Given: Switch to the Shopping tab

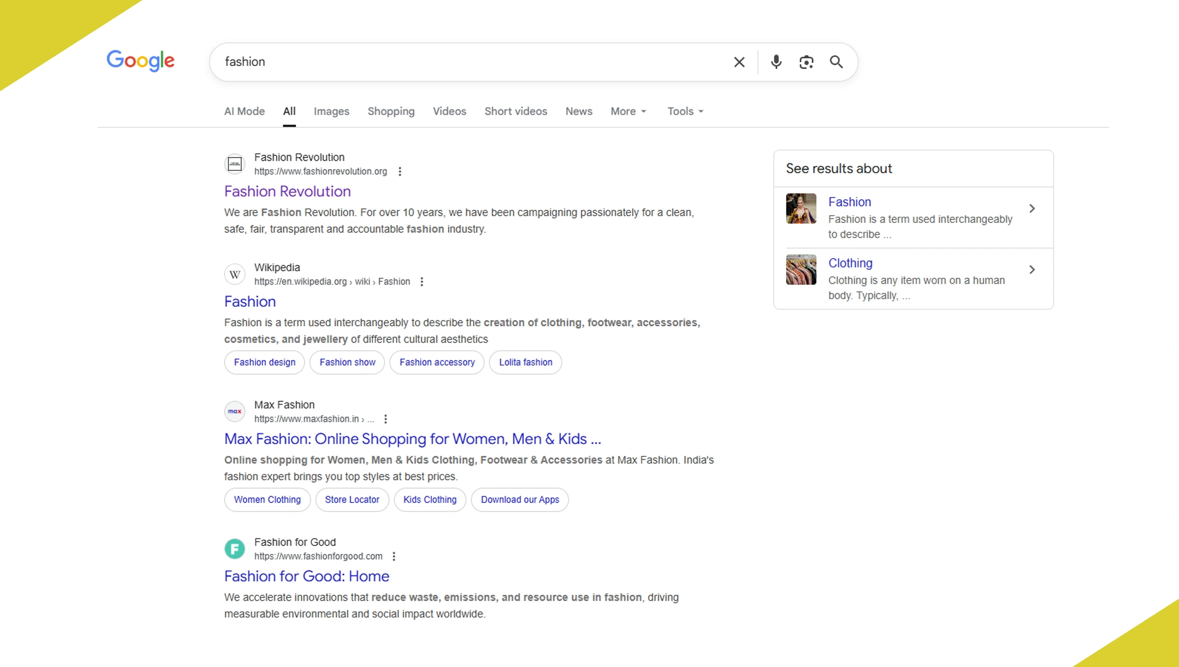Looking at the screenshot, I should click(x=391, y=111).
